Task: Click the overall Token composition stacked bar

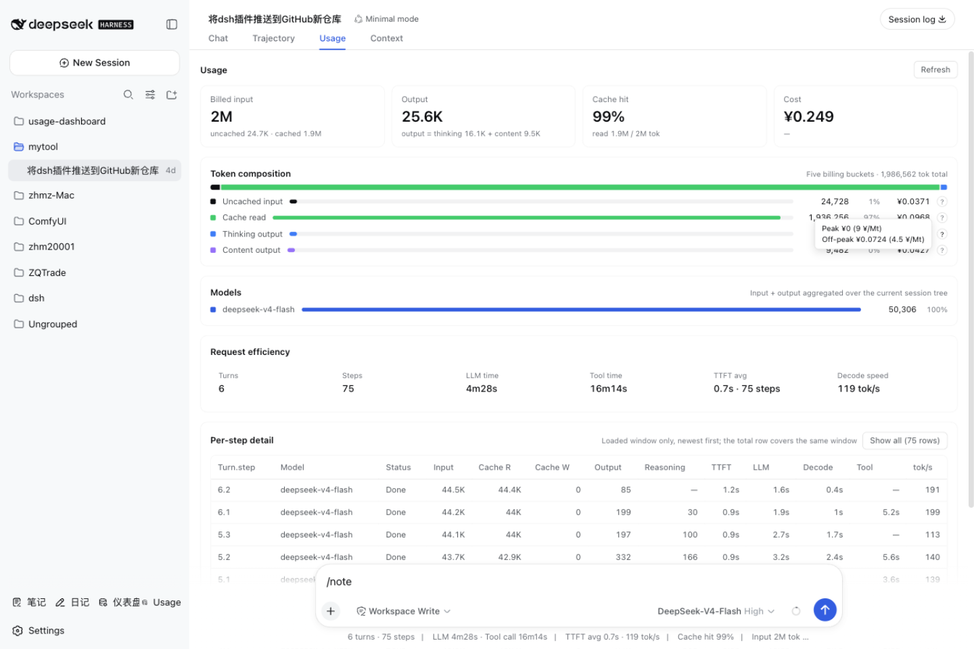Action: (x=578, y=187)
